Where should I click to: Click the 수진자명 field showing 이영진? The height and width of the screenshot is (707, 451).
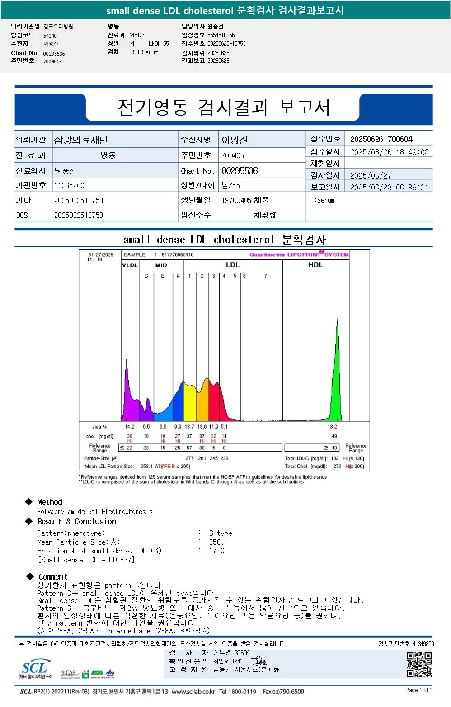click(262, 140)
